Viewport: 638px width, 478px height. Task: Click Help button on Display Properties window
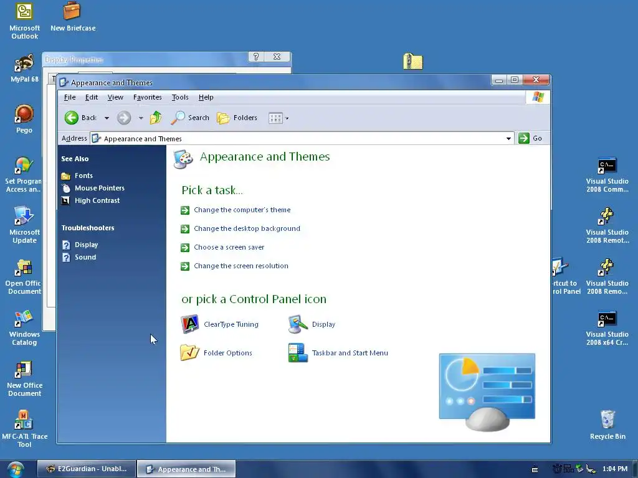pyautogui.click(x=256, y=57)
